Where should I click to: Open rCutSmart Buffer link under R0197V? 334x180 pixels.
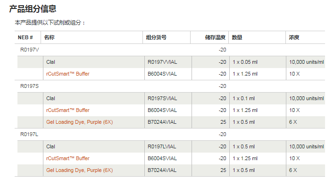68,74
